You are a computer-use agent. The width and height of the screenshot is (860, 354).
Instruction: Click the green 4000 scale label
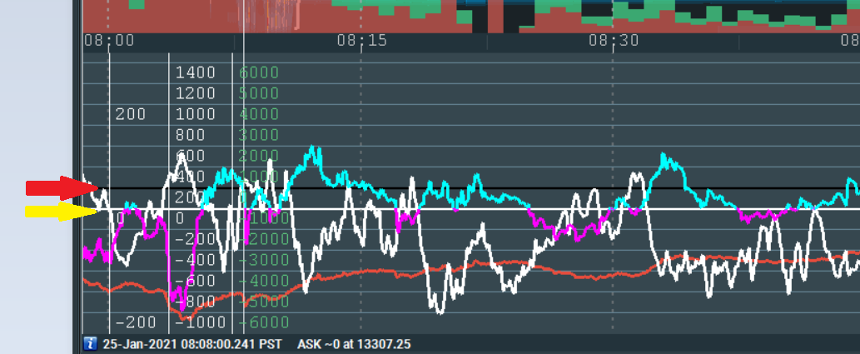[259, 114]
